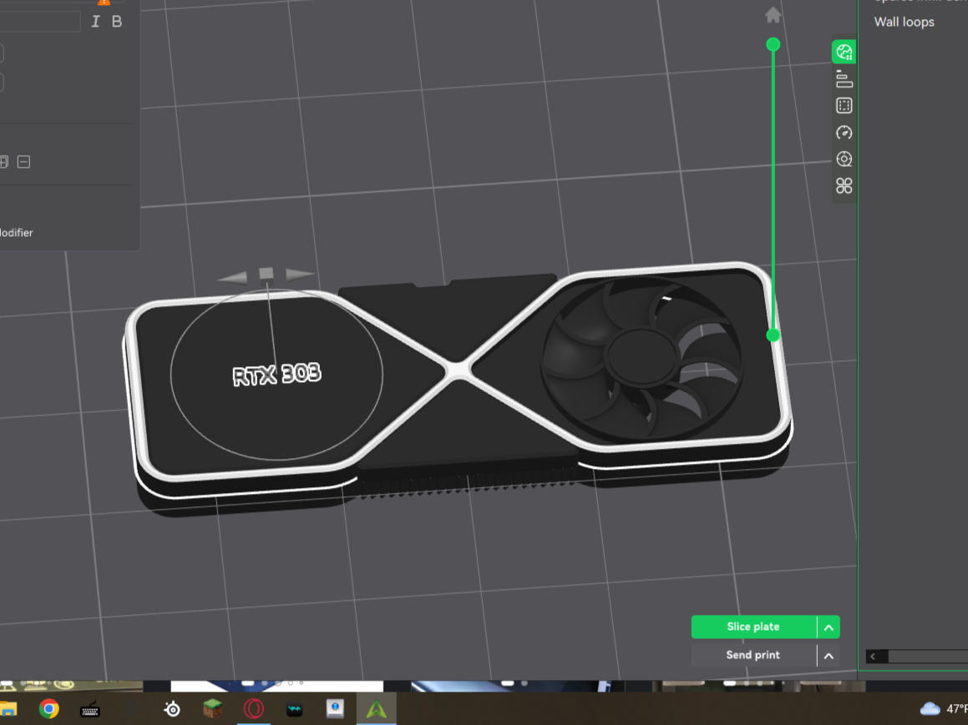
Task: Click the left arrow of the text gizmo
Action: click(233, 278)
